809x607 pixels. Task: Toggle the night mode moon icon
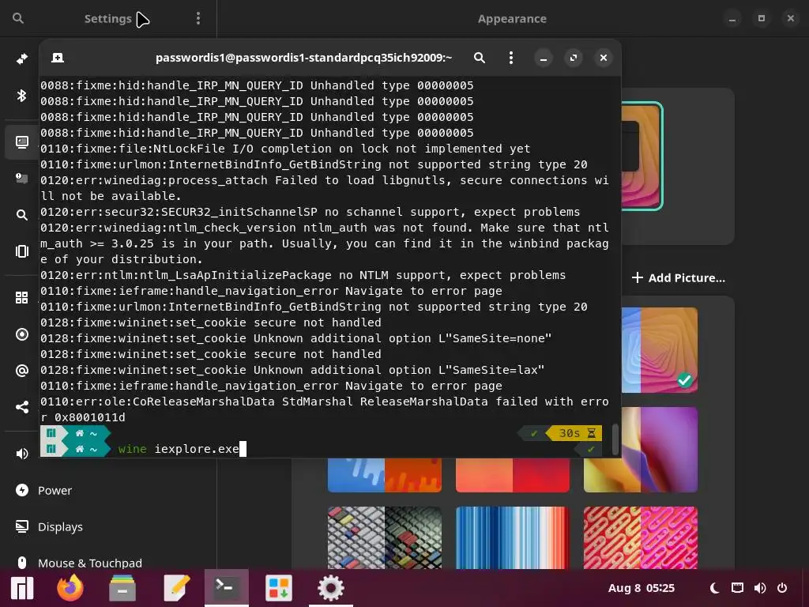pos(714,588)
